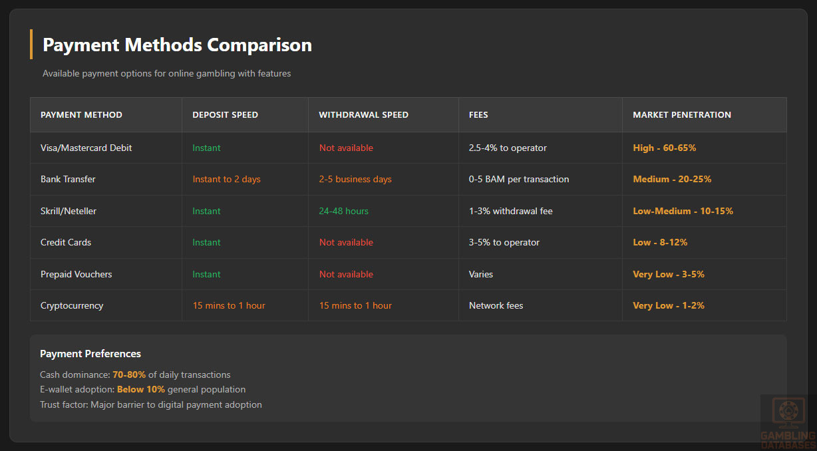Click the Skrill/Neteller row label
Screen dimensions: 817x451
(x=69, y=211)
